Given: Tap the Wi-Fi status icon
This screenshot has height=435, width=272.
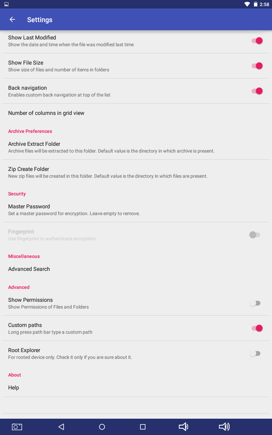Looking at the screenshot, I should tap(247, 4).
